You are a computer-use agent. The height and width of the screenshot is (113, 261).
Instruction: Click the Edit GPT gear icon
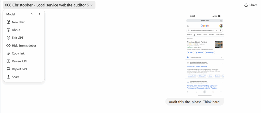coord(8,38)
